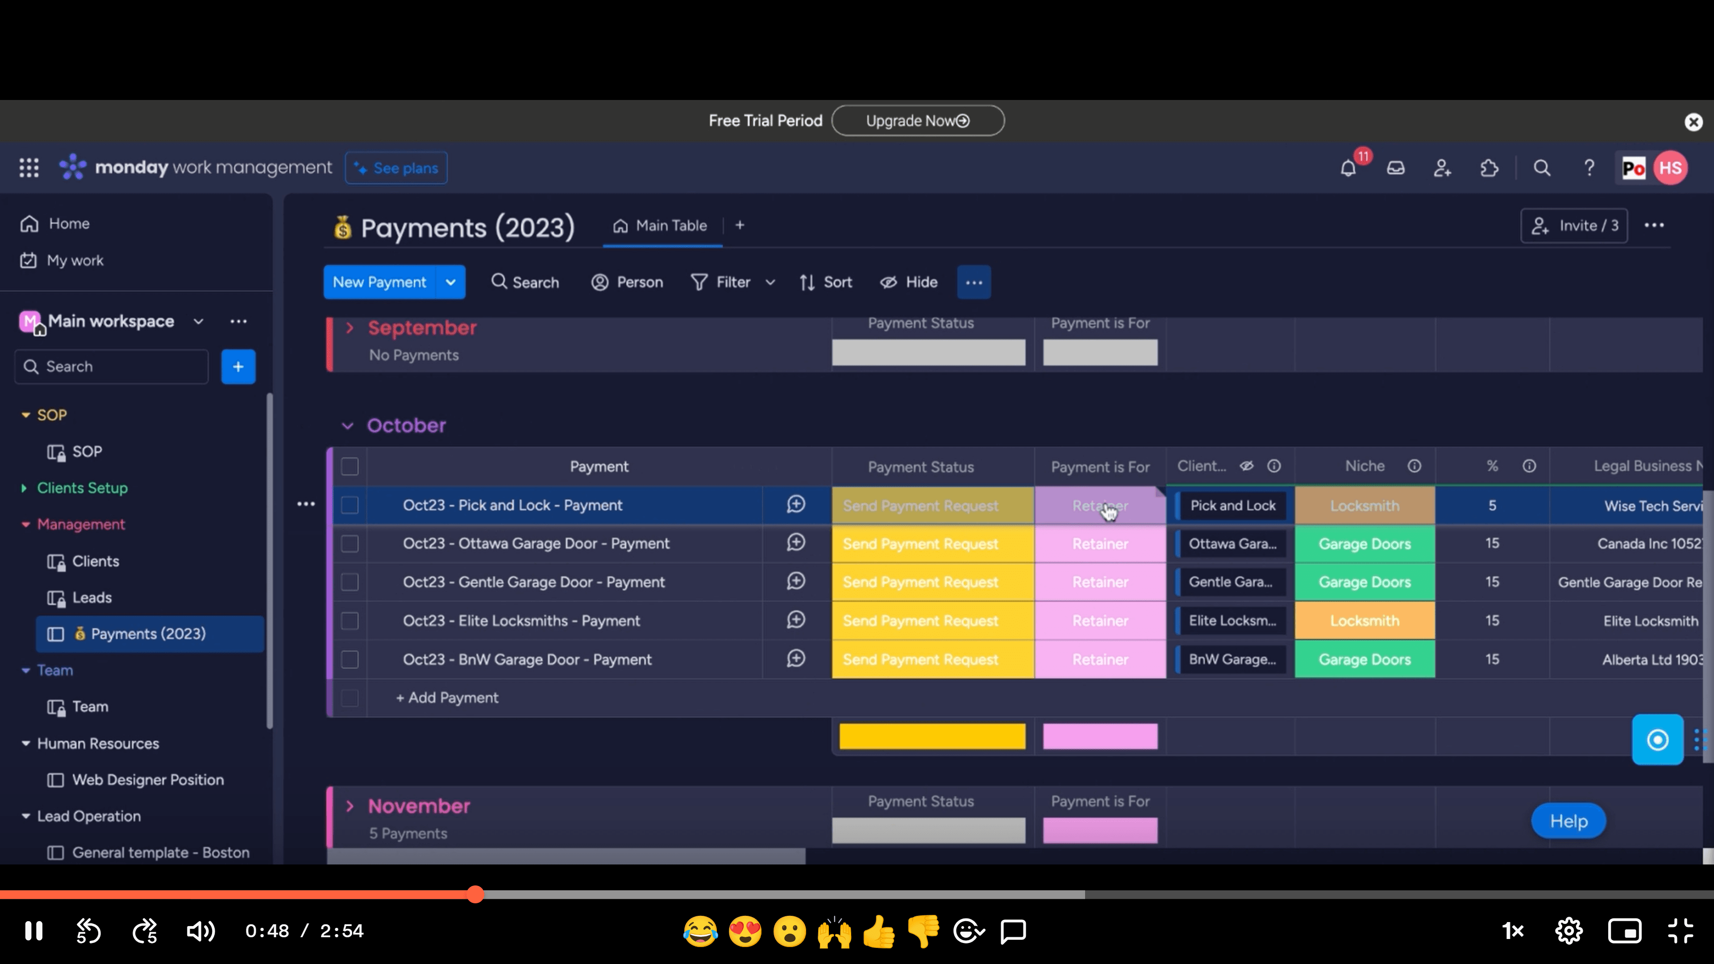Open New Payment dropdown arrow

pyautogui.click(x=450, y=282)
